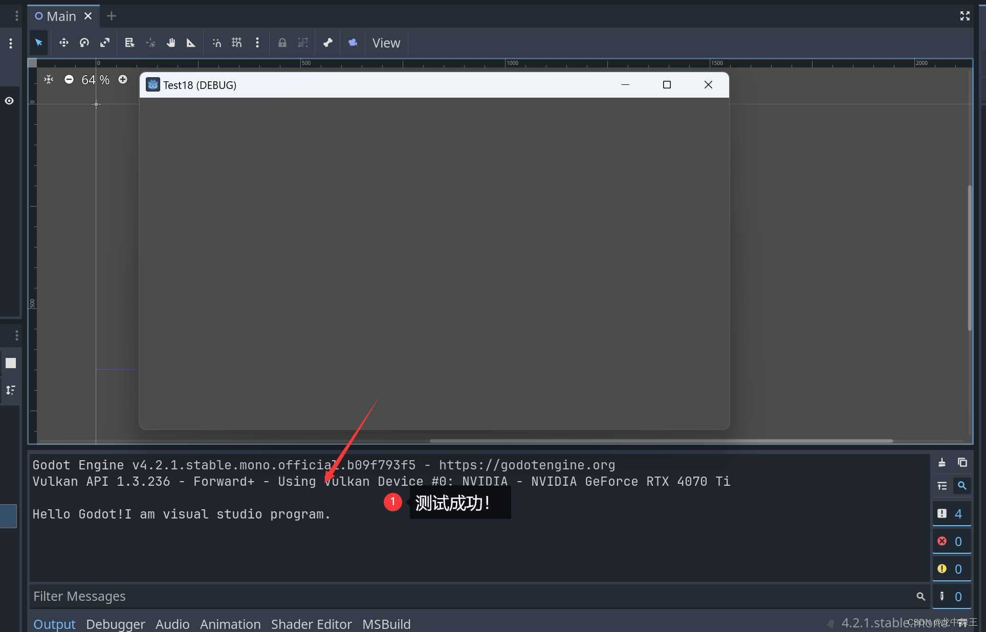This screenshot has width=986, height=632.
Task: Open skeleton bone options
Action: [x=328, y=43]
